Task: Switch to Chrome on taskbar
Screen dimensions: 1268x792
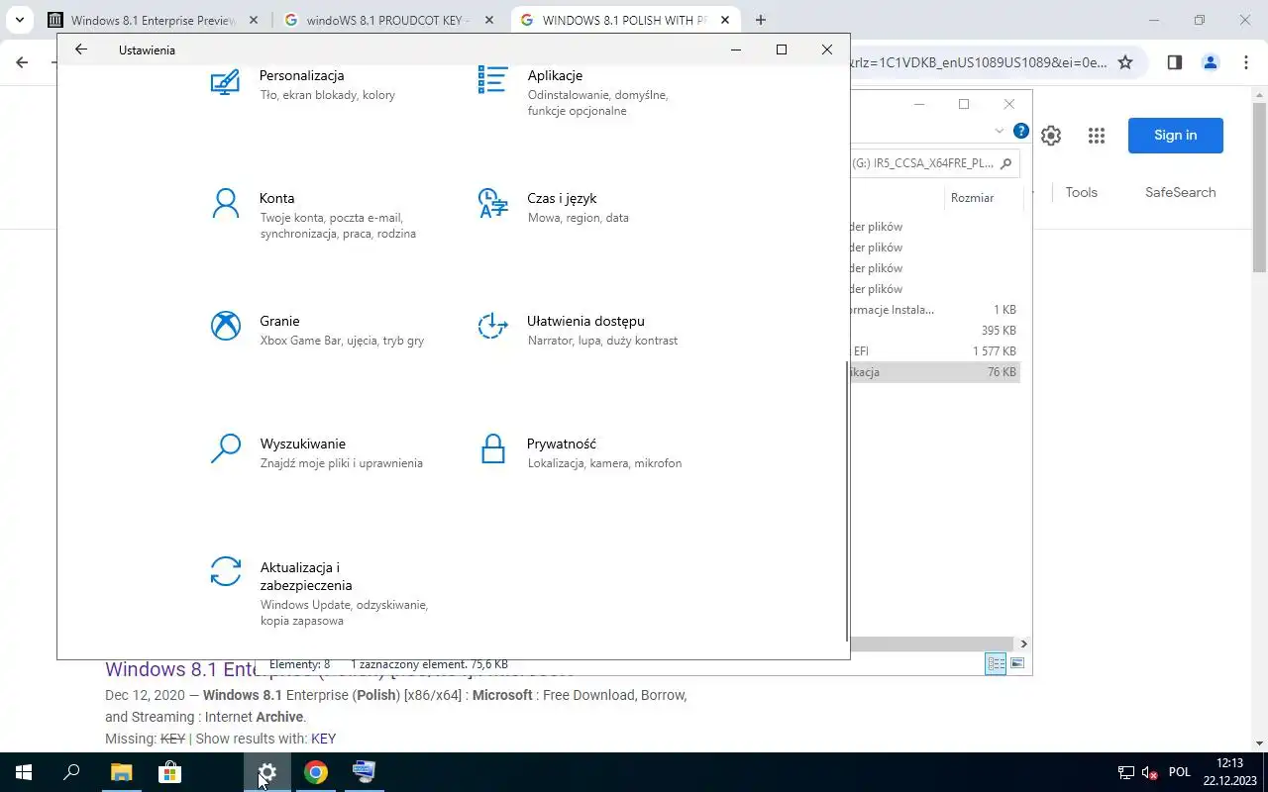Action: coord(316,772)
